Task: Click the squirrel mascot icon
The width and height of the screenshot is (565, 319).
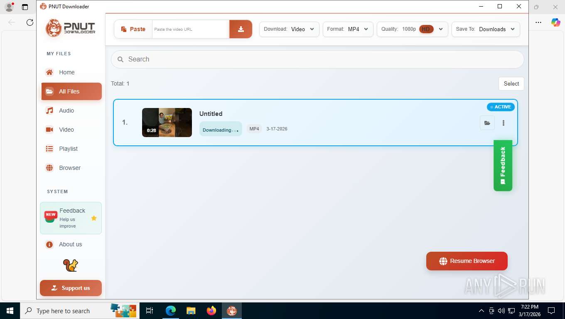Action: [71, 265]
